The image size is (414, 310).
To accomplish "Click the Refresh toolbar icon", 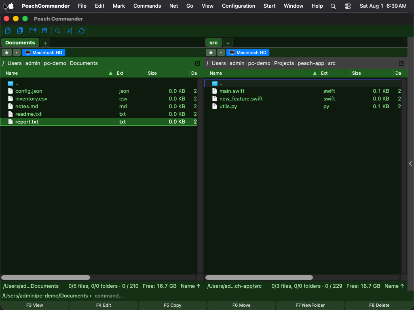I will [82, 31].
